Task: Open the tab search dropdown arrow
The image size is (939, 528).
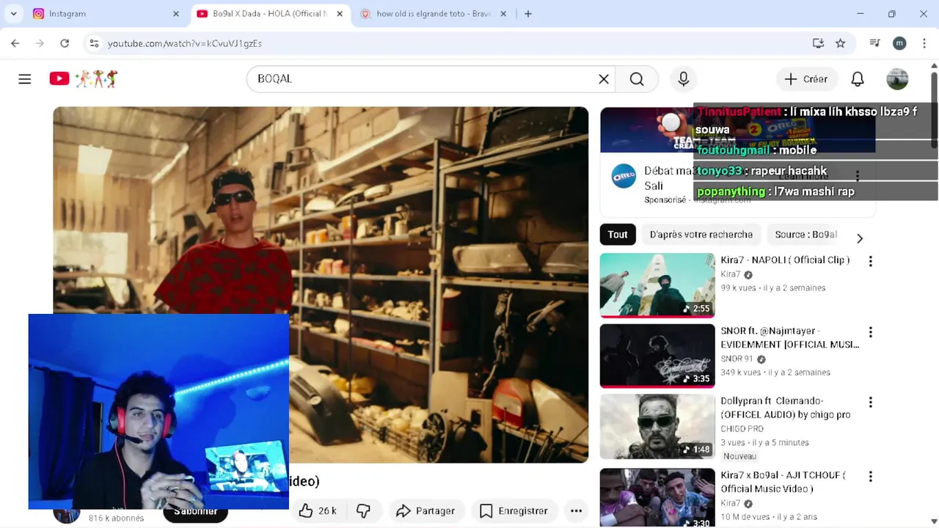Action: 13,14
